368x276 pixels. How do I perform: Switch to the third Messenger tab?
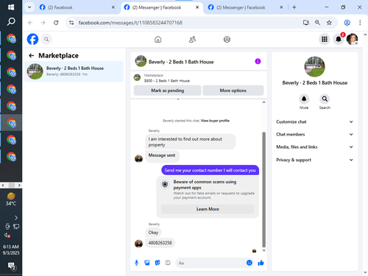[x=246, y=7]
